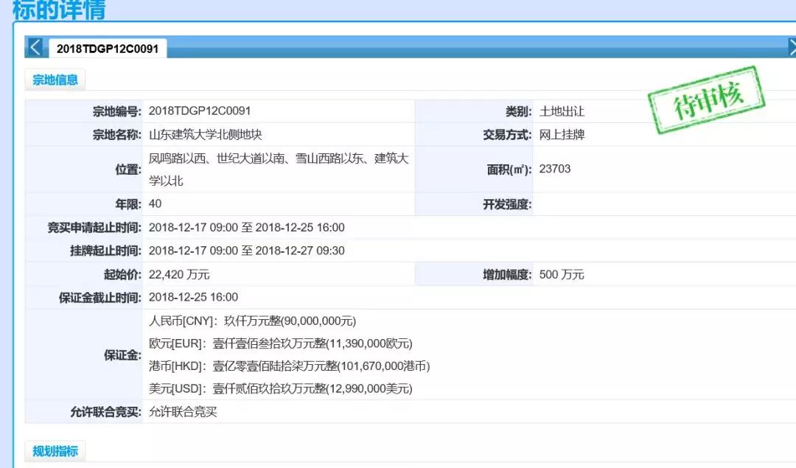796x468 pixels.
Task: Click the 宗地编号 value 2018TDGP12C0091
Action: pyautogui.click(x=200, y=111)
